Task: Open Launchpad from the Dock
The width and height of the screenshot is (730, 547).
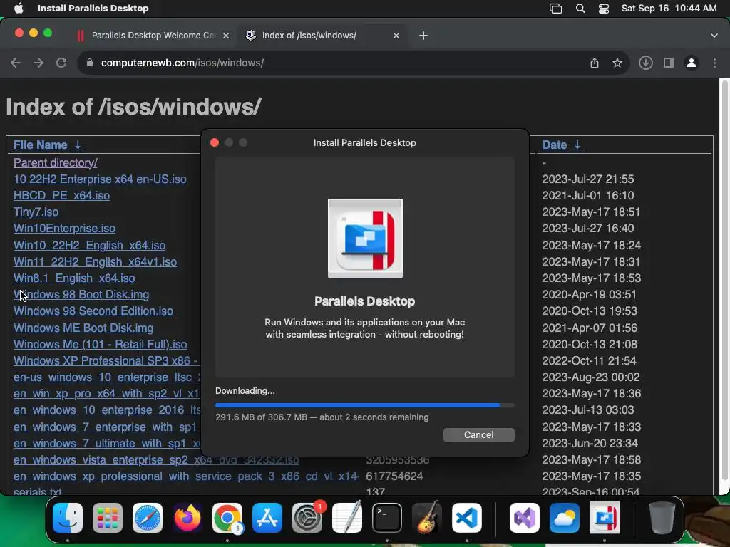Action: pos(108,518)
